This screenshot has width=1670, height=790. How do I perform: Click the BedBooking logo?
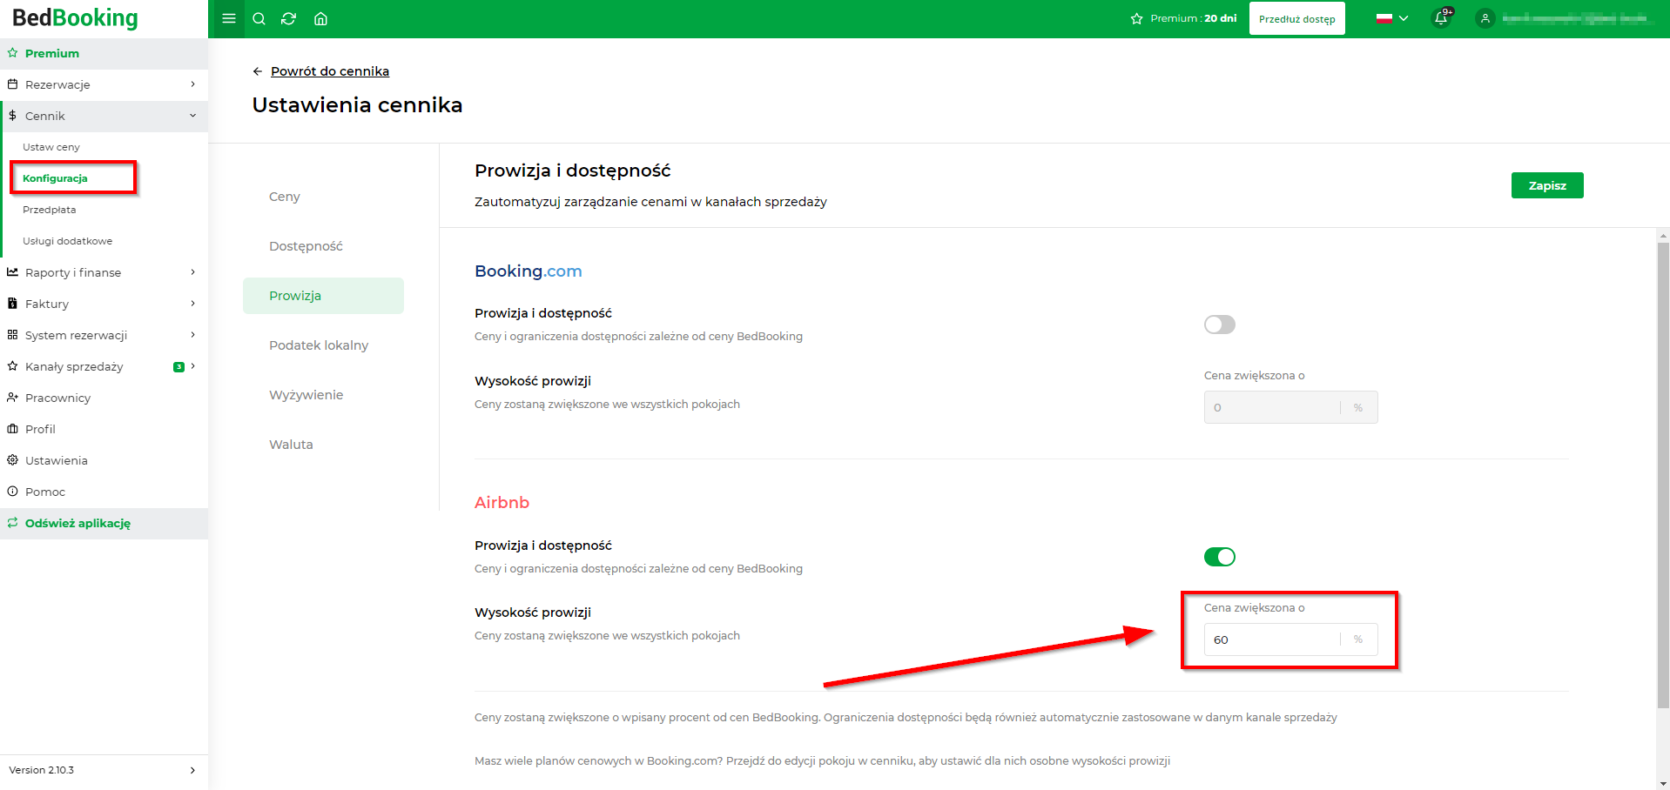coord(75,17)
